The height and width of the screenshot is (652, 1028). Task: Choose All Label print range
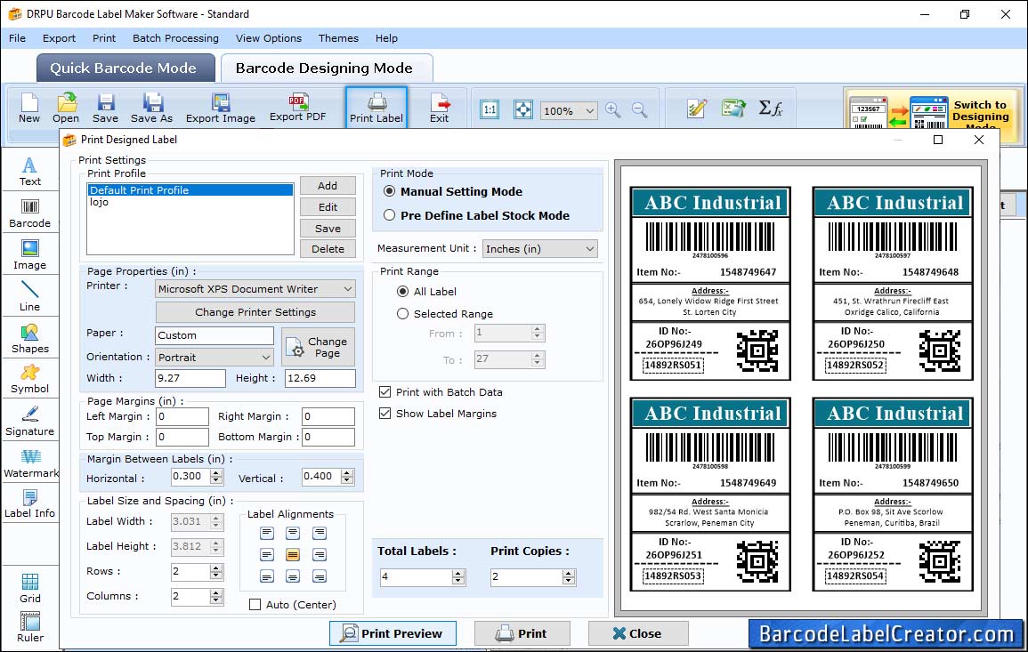pos(402,291)
